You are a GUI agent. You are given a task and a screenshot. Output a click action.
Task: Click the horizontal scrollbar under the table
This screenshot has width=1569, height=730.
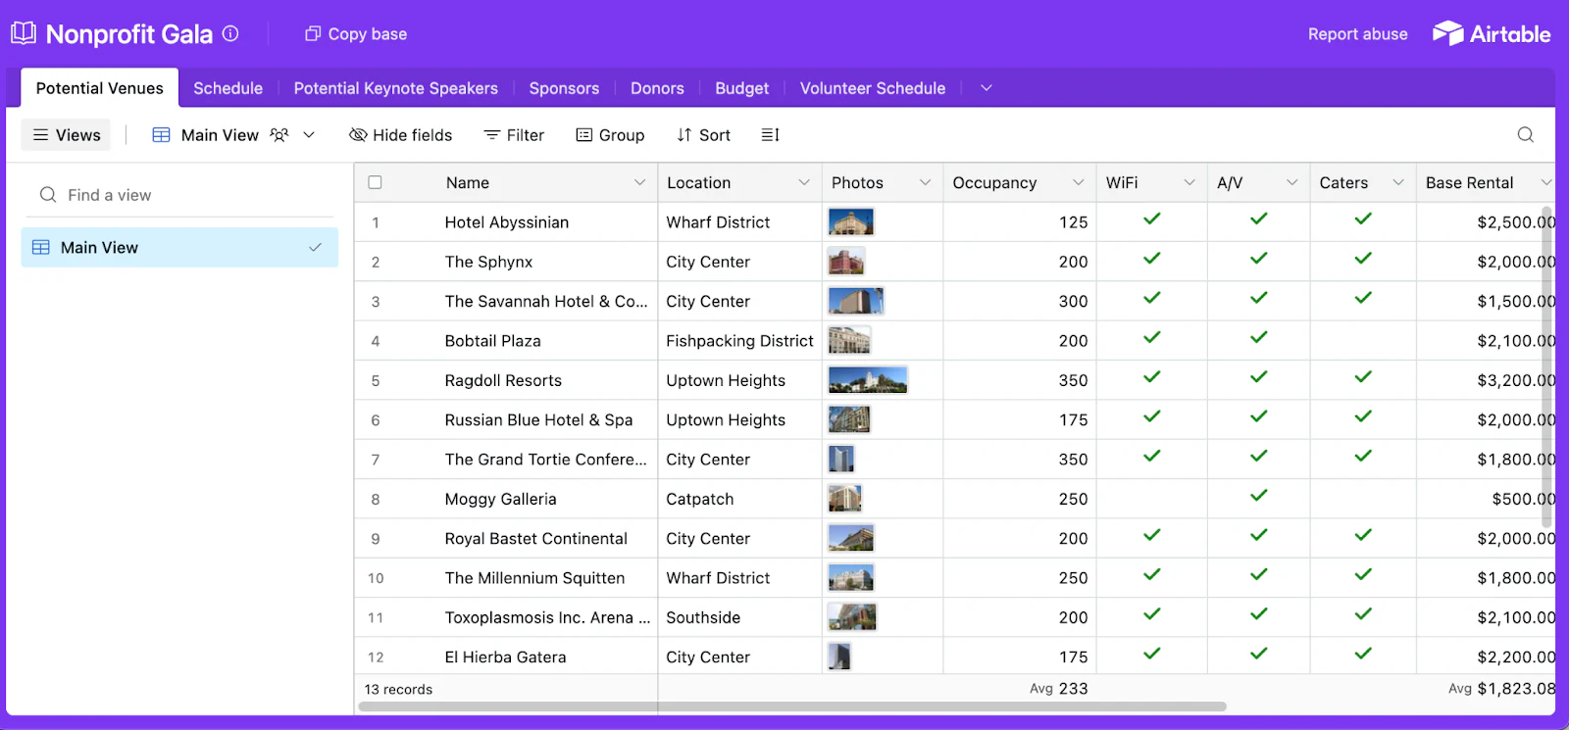click(x=792, y=706)
